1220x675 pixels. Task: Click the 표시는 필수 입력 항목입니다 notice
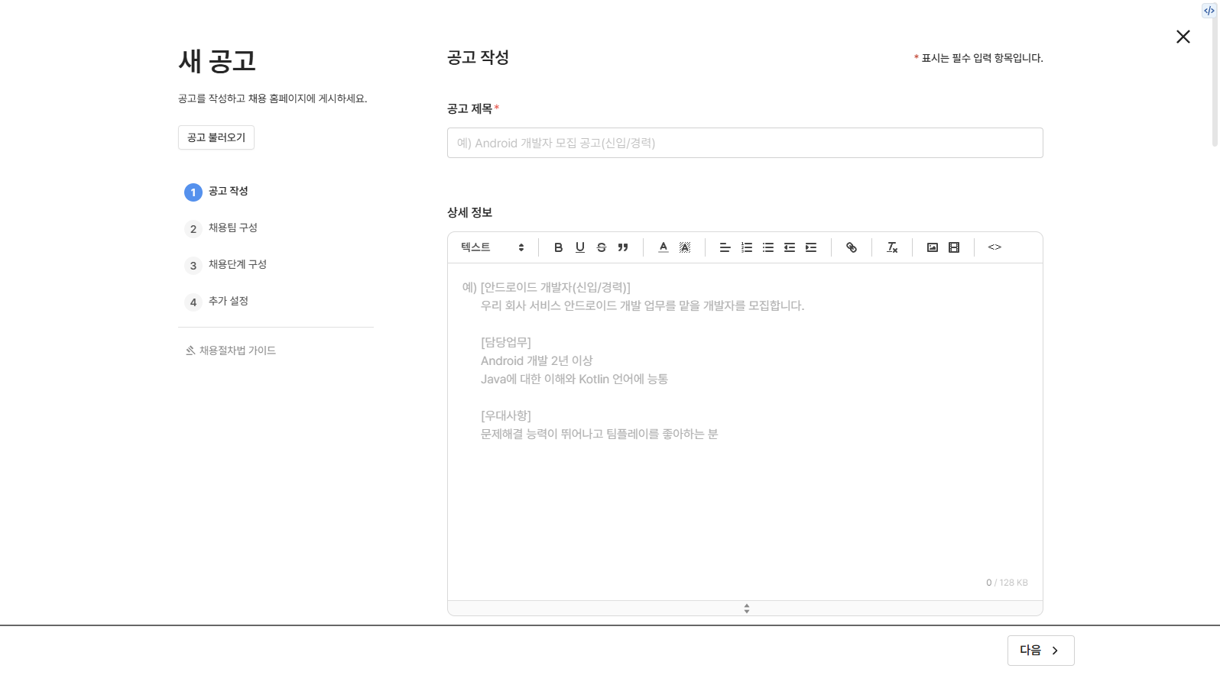978,58
